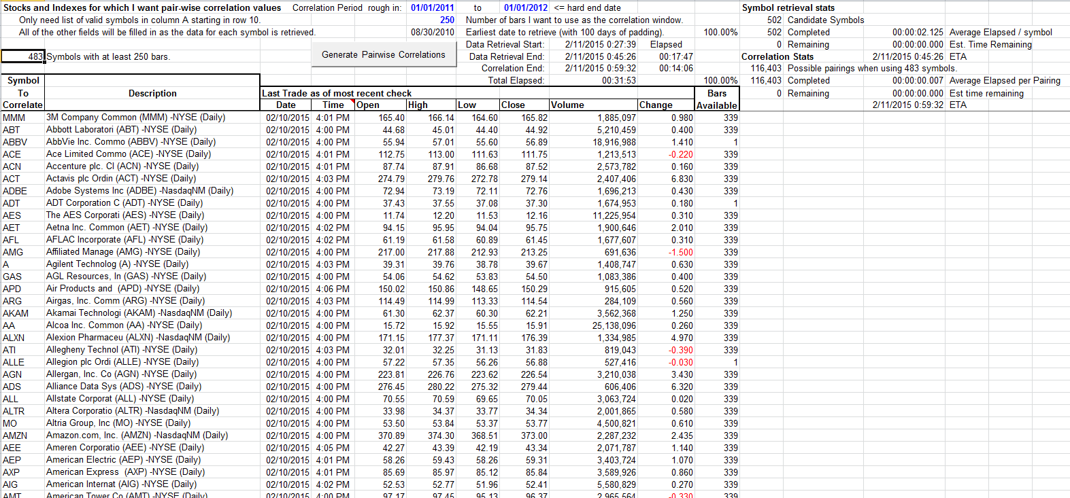
Task: Click the 116,403 possible pairings value
Action: tap(766, 68)
